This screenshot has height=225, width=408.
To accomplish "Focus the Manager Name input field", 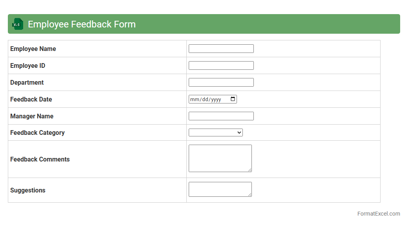I will pos(221,116).
